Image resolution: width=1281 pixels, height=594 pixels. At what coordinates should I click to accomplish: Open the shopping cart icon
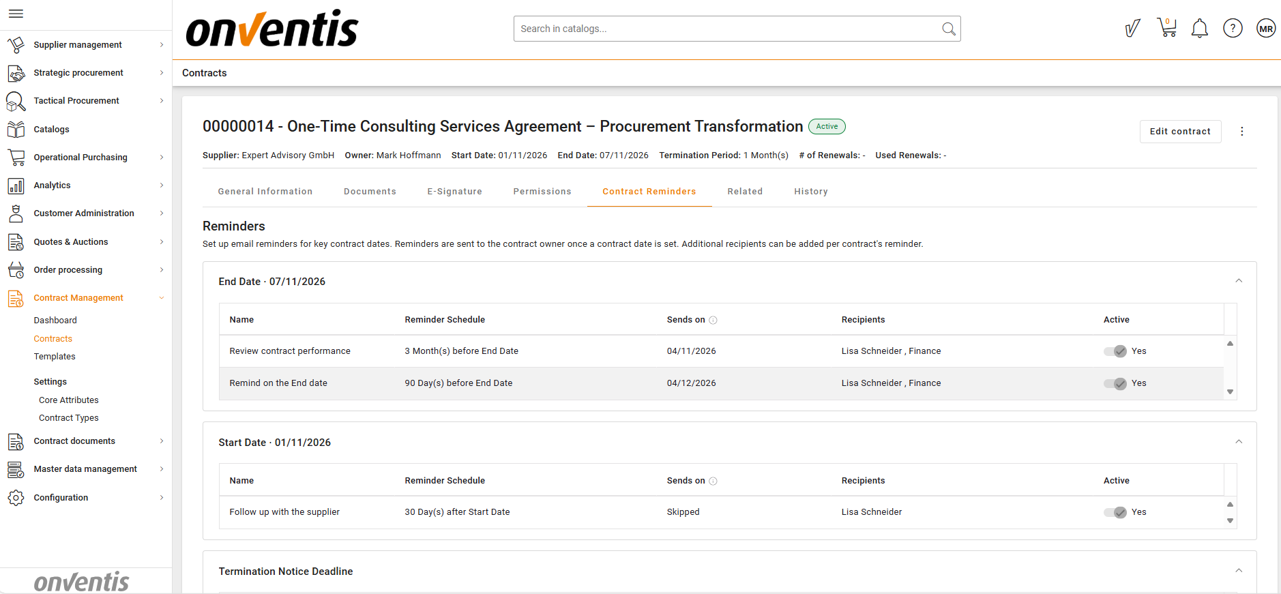[1166, 28]
